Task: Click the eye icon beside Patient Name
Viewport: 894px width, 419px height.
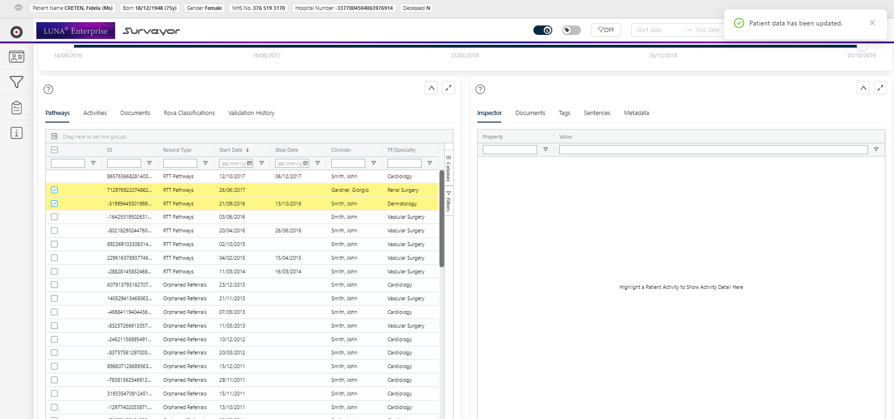Action: 18,8
